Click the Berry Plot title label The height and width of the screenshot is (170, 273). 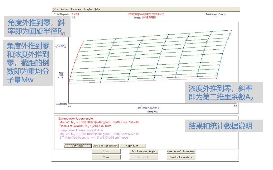coord(152,112)
